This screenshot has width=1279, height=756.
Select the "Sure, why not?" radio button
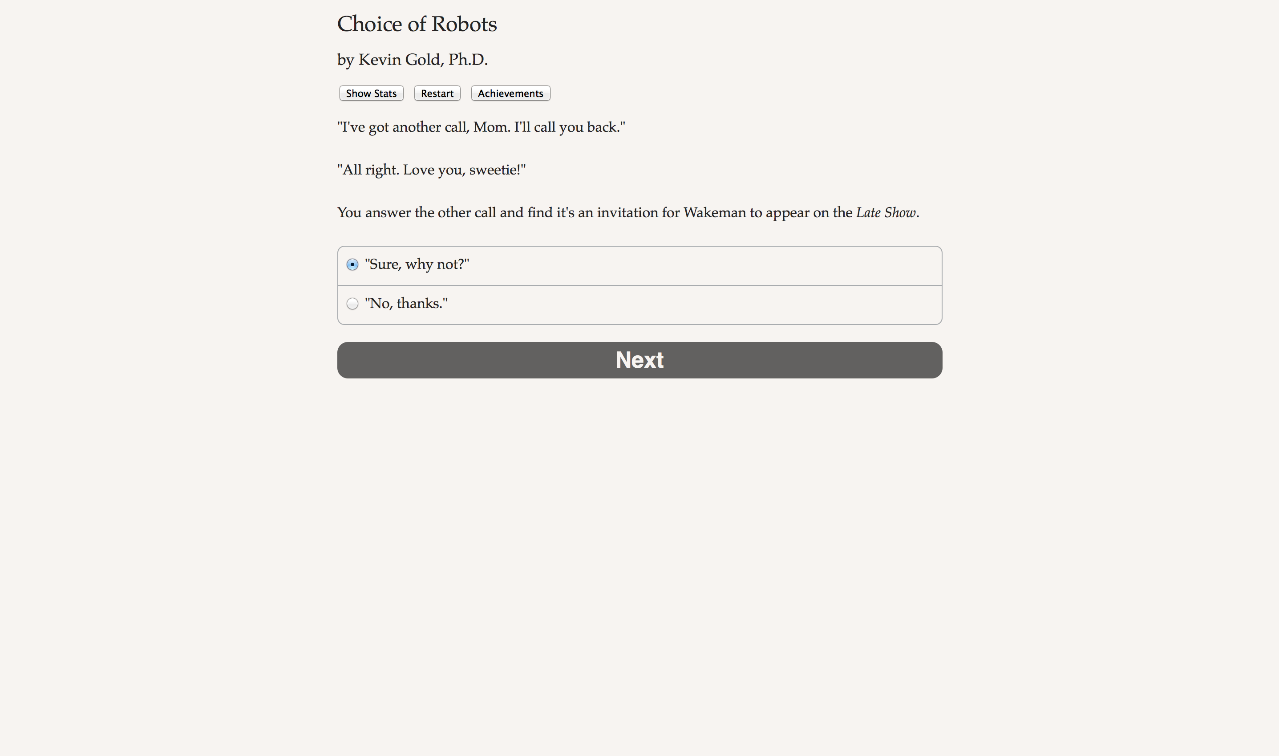click(x=352, y=264)
